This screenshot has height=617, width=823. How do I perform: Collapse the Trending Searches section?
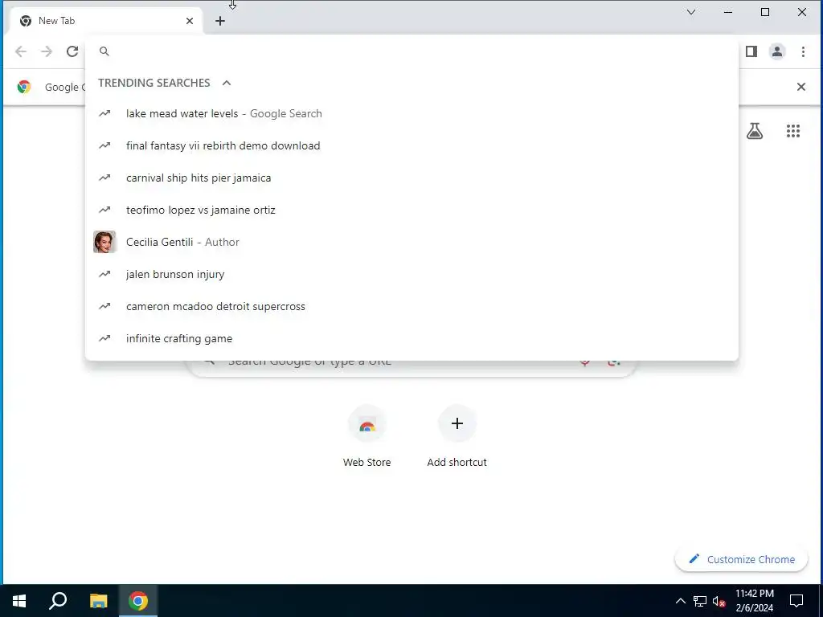pyautogui.click(x=227, y=83)
